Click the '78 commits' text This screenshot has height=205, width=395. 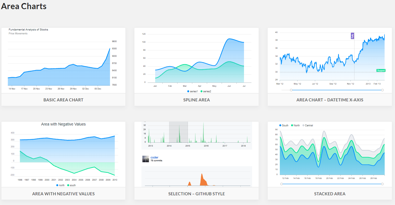pyautogui.click(x=156, y=161)
